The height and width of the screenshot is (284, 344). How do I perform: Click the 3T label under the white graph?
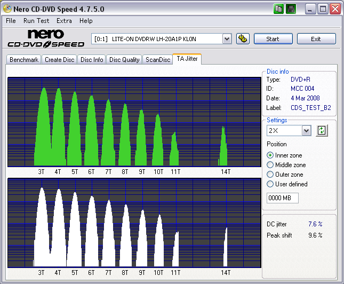pyautogui.click(x=41, y=273)
